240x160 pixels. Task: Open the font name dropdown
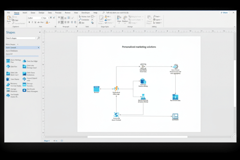click(41, 18)
